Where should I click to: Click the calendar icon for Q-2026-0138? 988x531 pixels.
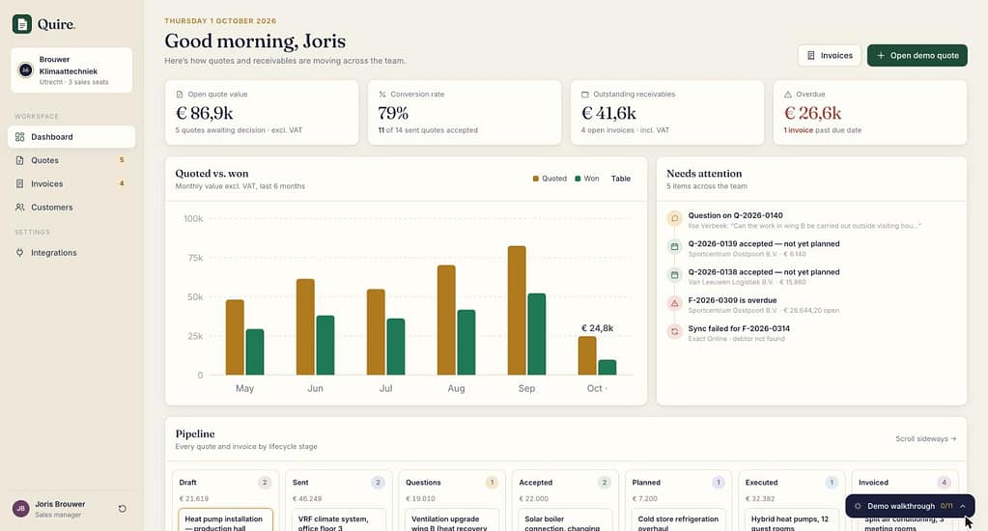tap(674, 275)
